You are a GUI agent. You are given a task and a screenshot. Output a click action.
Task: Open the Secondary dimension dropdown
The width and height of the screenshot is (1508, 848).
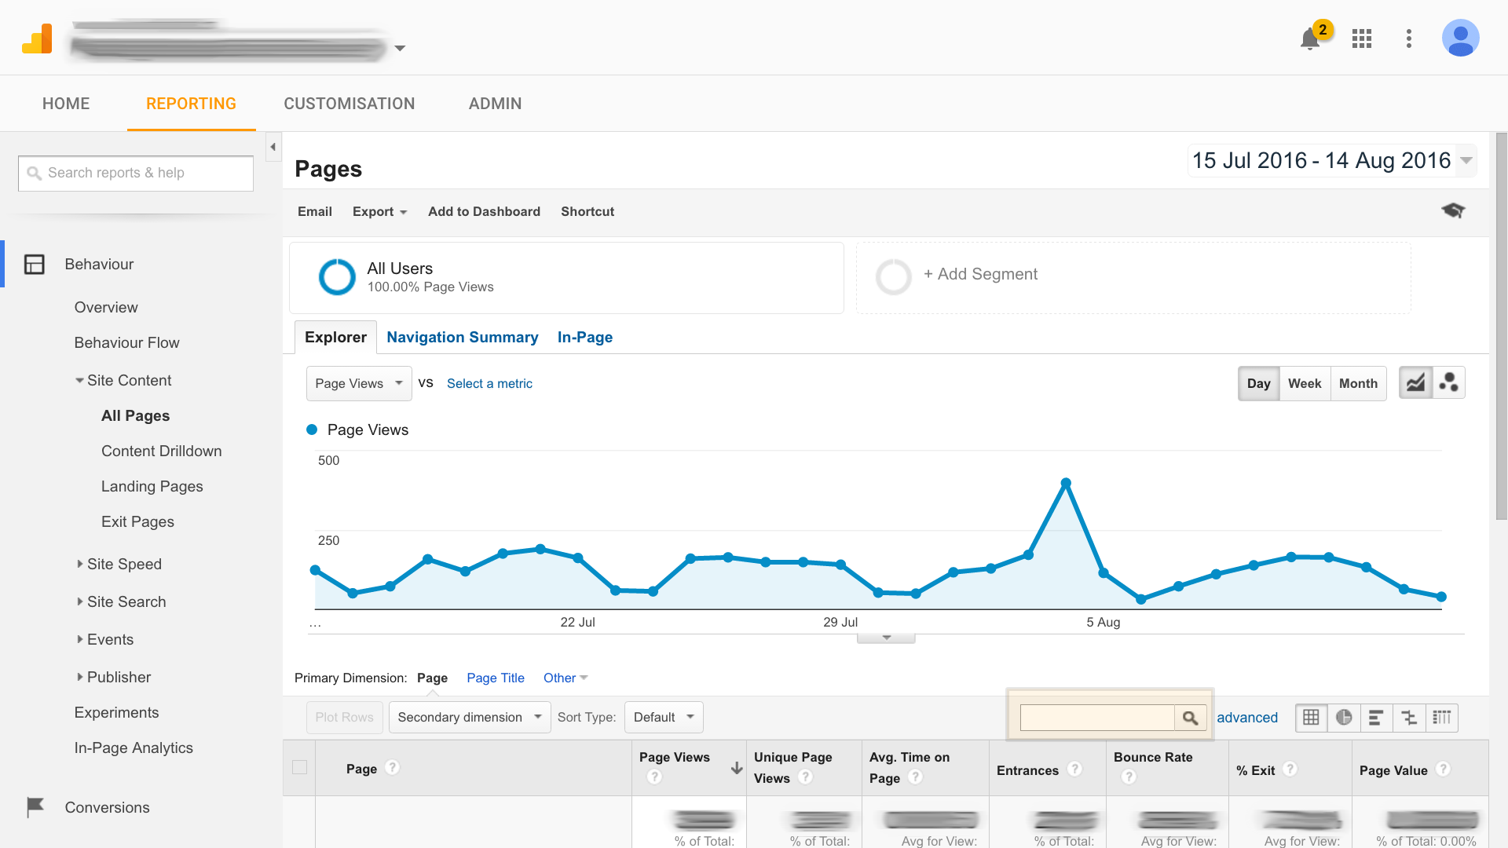(469, 717)
